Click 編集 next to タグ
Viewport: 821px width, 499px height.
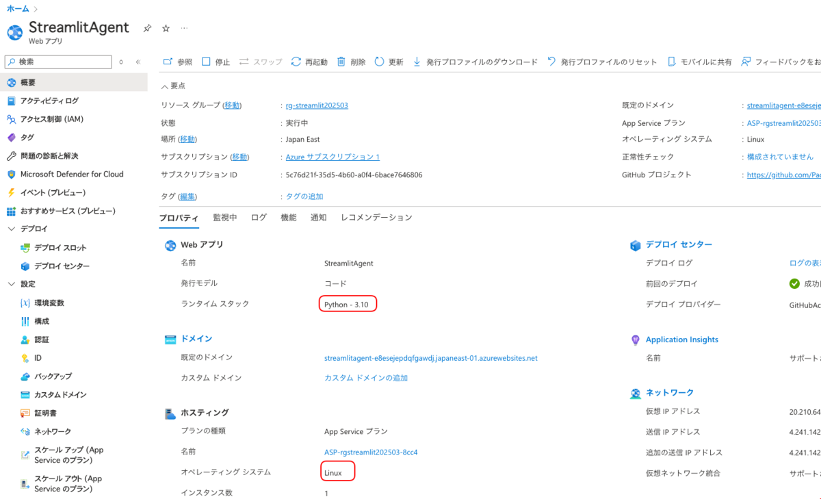click(x=187, y=196)
